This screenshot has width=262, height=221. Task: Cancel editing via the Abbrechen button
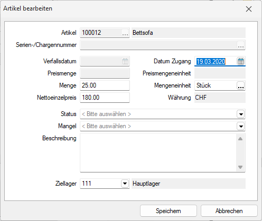click(x=229, y=211)
